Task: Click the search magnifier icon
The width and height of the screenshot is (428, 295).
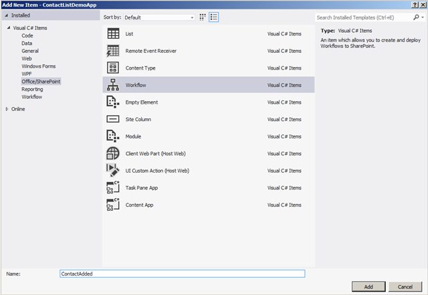Action: pyautogui.click(x=416, y=17)
